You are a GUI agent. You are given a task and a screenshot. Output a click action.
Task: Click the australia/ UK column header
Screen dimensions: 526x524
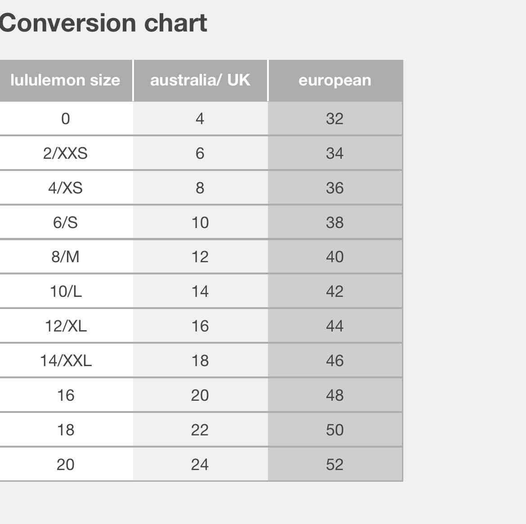[200, 81]
